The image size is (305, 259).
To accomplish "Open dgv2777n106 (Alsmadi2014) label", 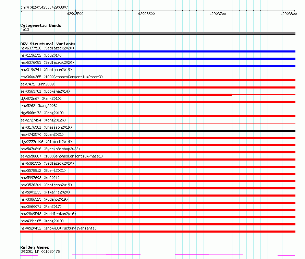I will (x=46, y=142).
